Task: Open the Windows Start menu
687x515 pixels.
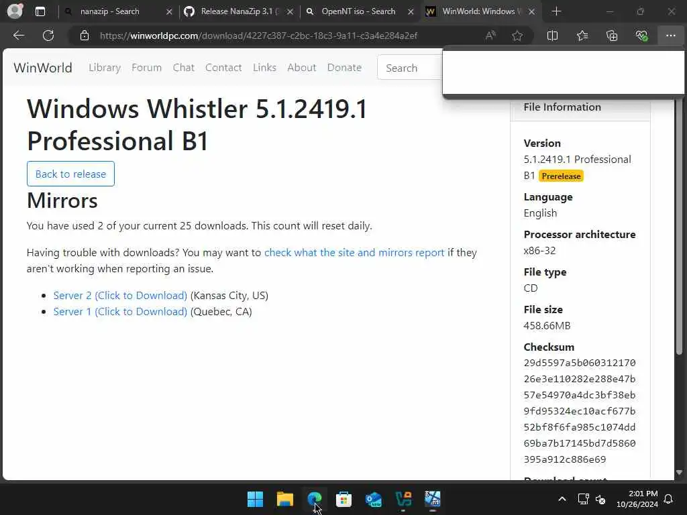Action: click(x=256, y=499)
